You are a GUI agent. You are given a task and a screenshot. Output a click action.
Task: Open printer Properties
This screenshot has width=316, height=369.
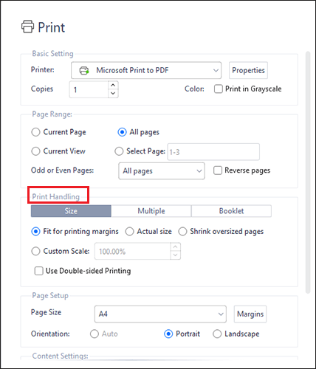[248, 70]
